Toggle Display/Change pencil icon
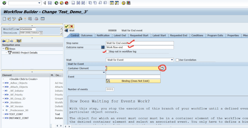Viewport: 248px width, 128px height. pyautogui.click(x=14, y=19)
